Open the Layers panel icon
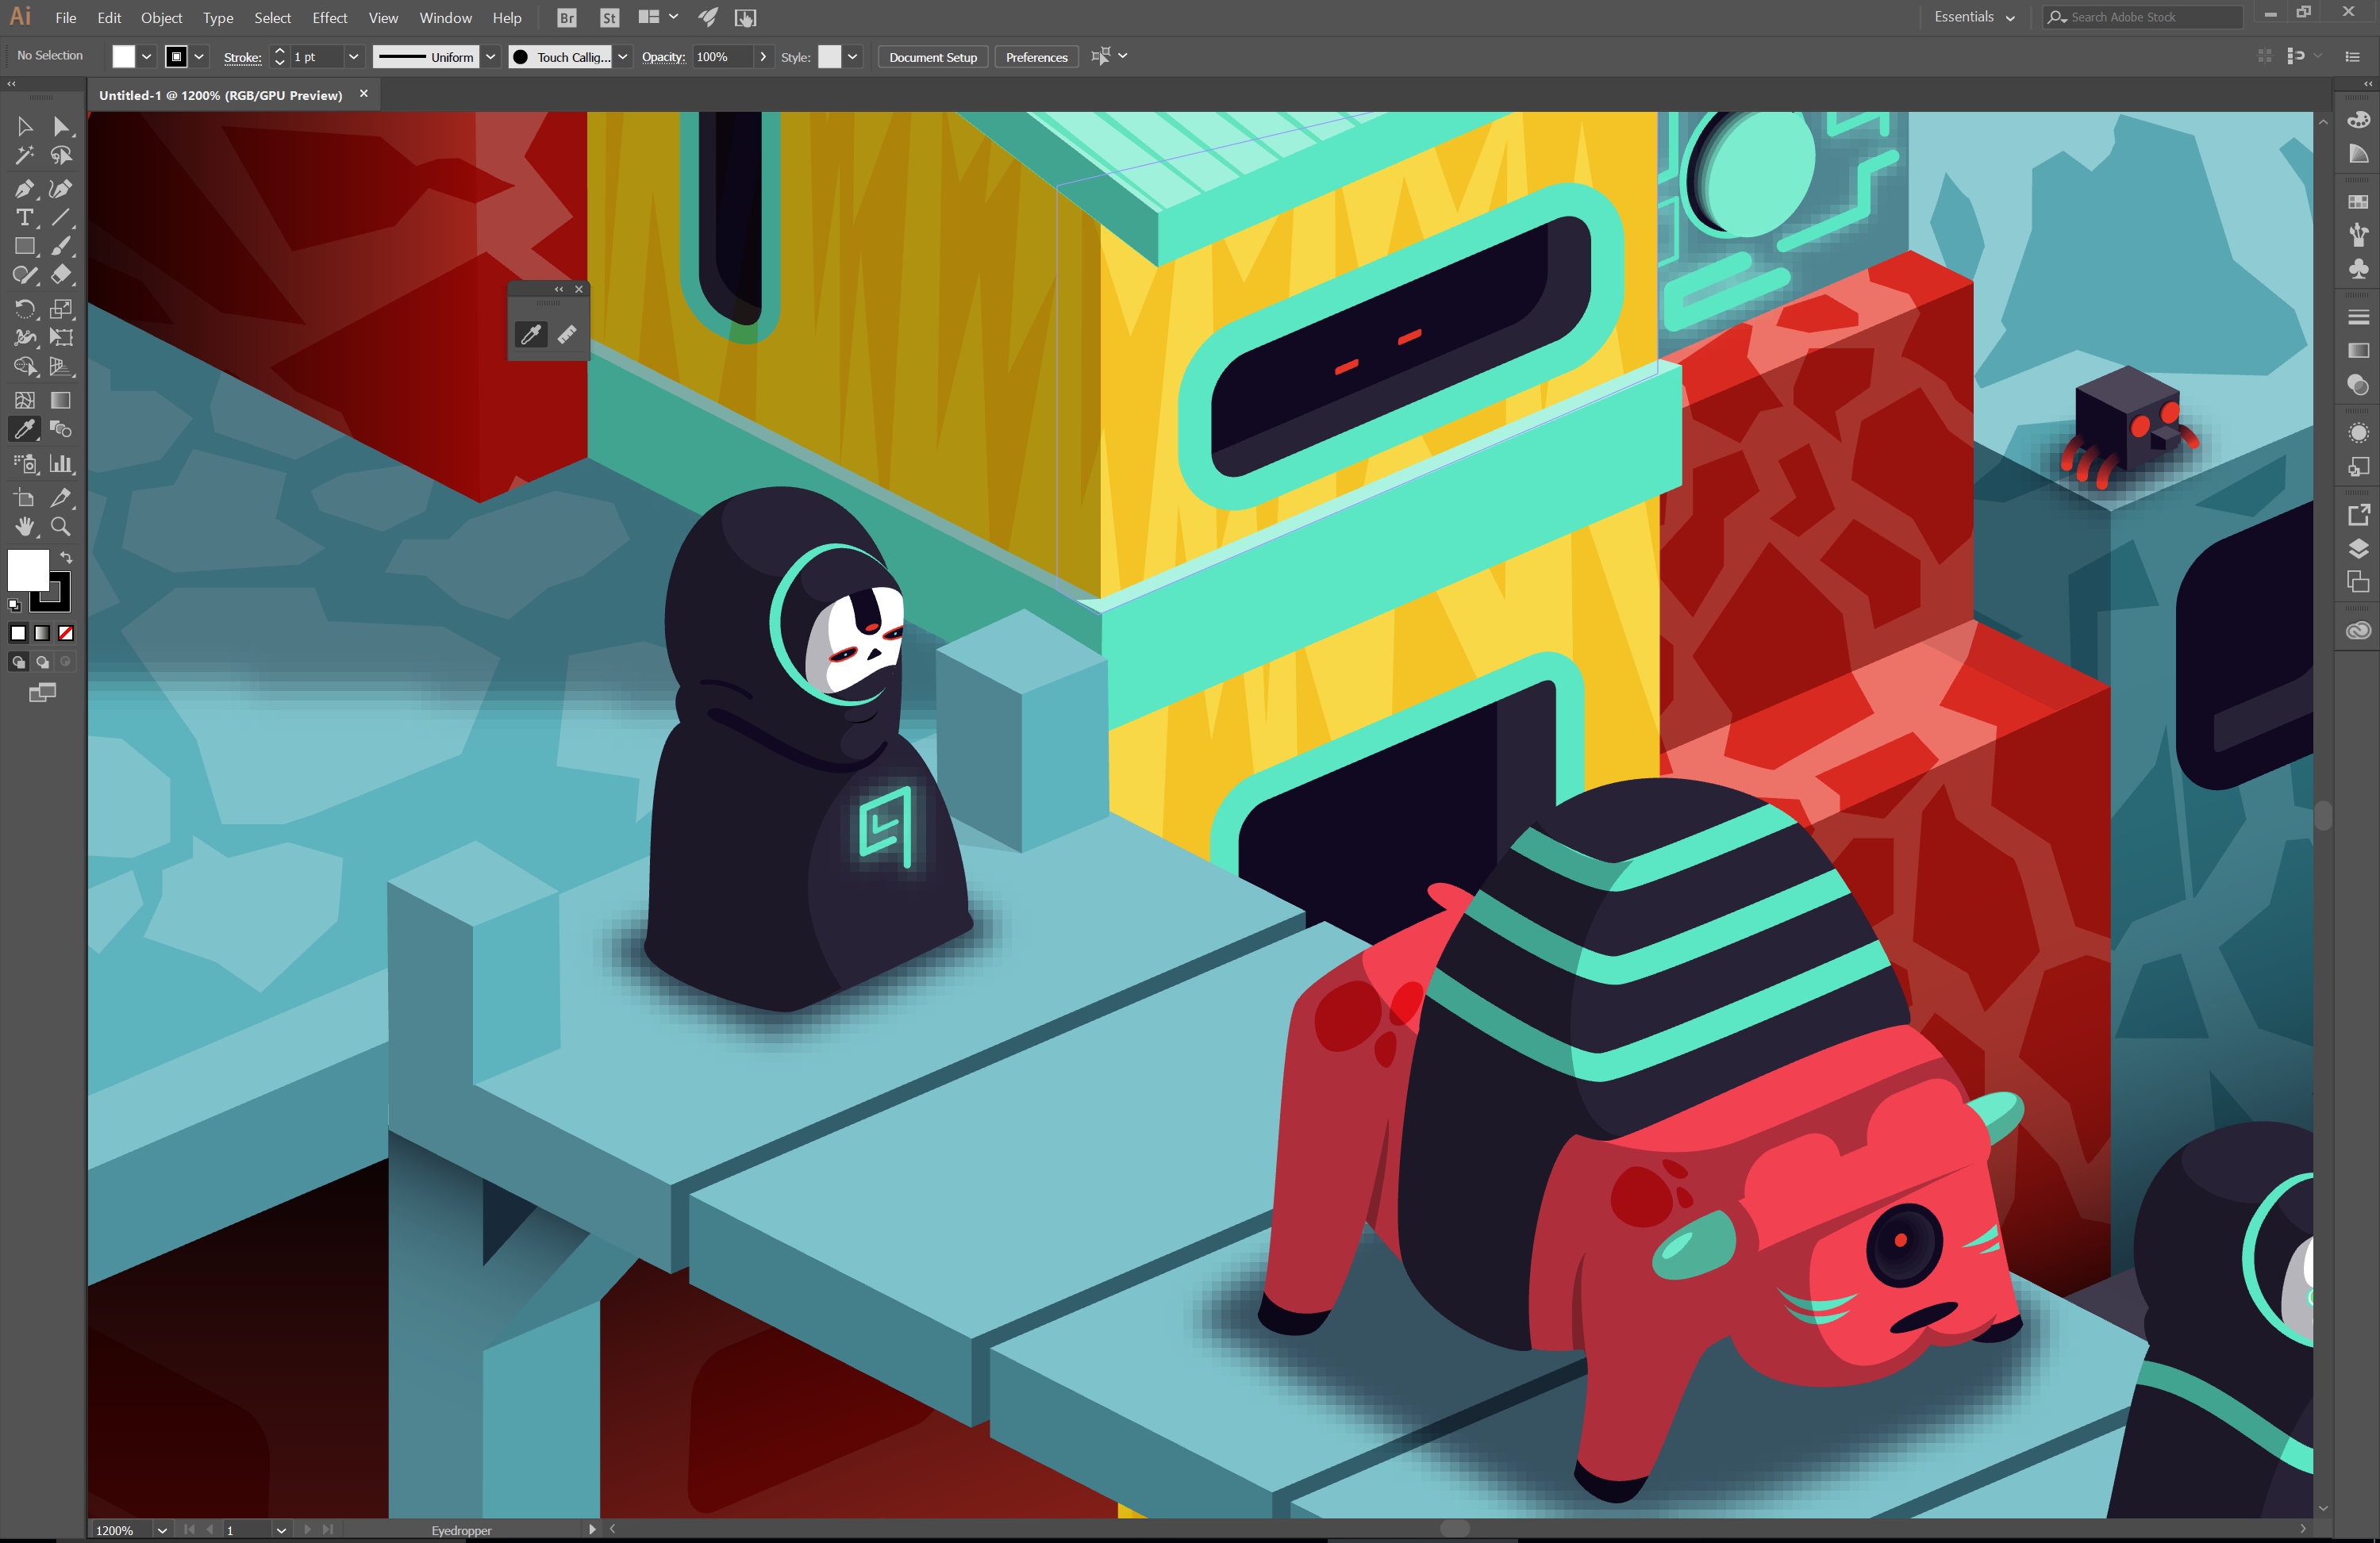This screenshot has height=1543, width=2380. click(x=2358, y=549)
